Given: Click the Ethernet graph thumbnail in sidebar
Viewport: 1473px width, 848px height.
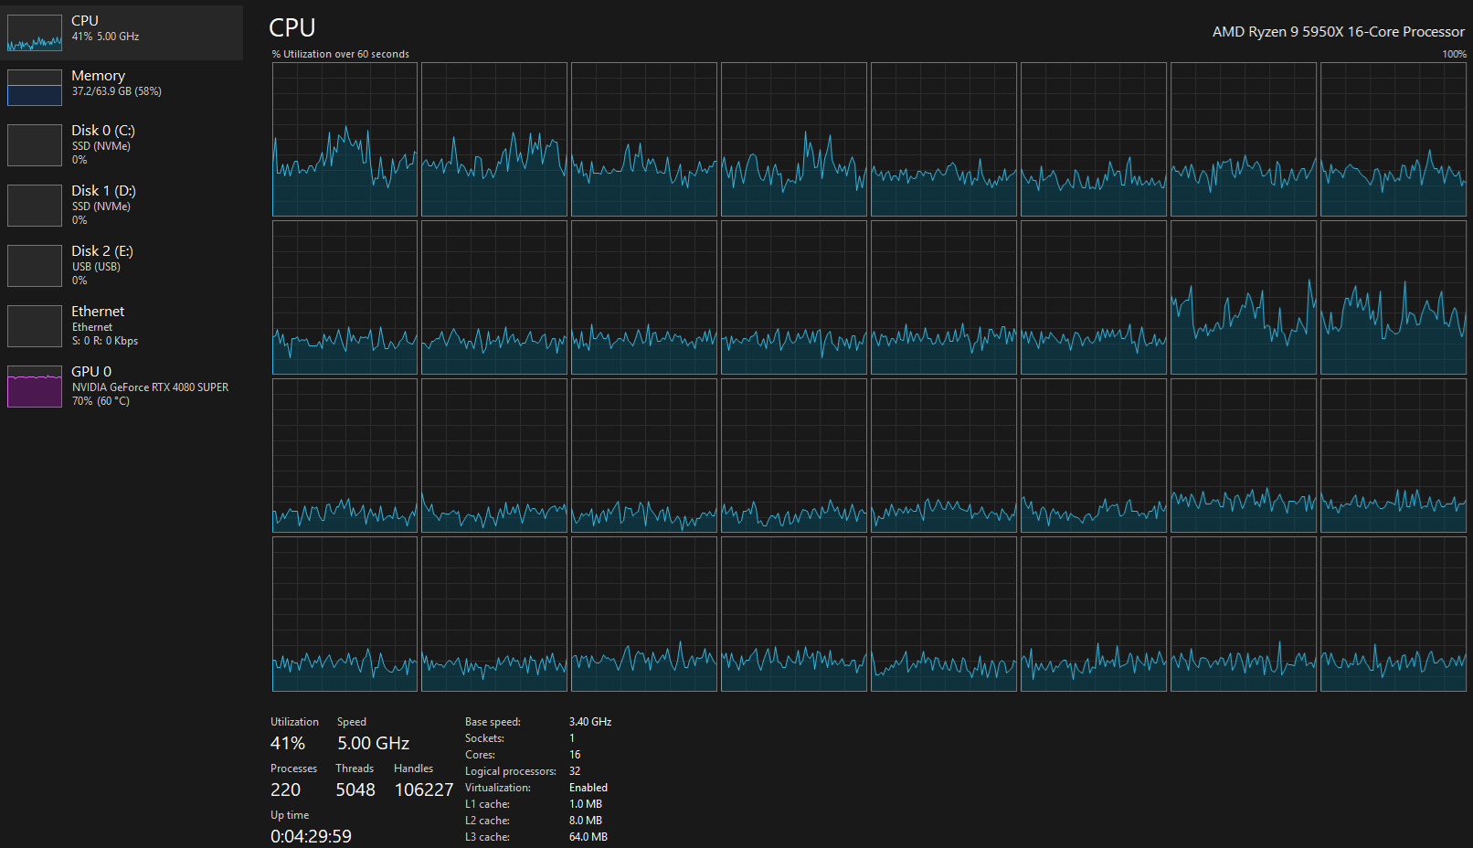Looking at the screenshot, I should pos(35,326).
